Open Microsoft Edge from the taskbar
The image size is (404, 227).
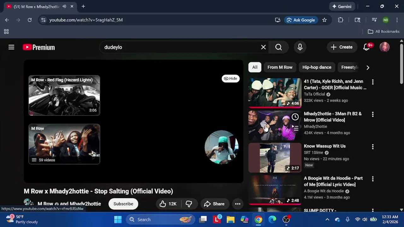point(272,219)
